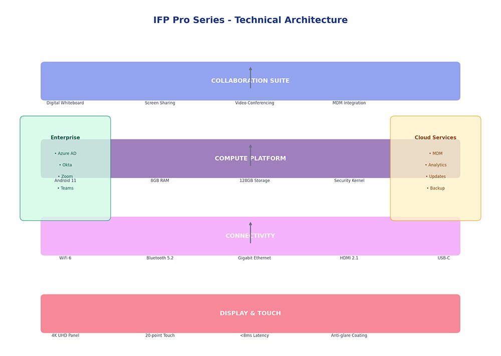501x356 pixels.
Task: Click the Enterprise panel heading
Action: (x=65, y=137)
